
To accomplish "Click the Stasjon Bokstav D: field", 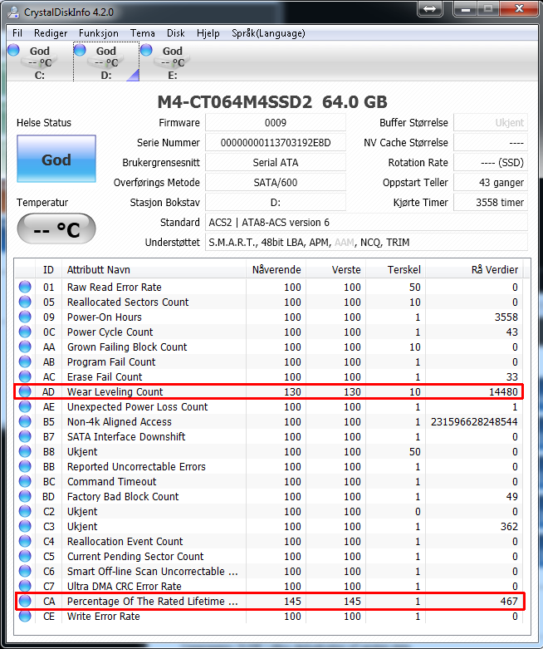I will [276, 203].
